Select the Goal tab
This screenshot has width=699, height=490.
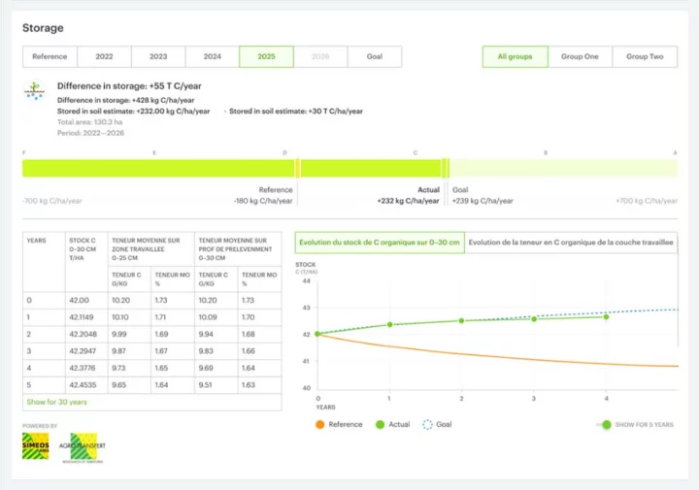coord(374,57)
